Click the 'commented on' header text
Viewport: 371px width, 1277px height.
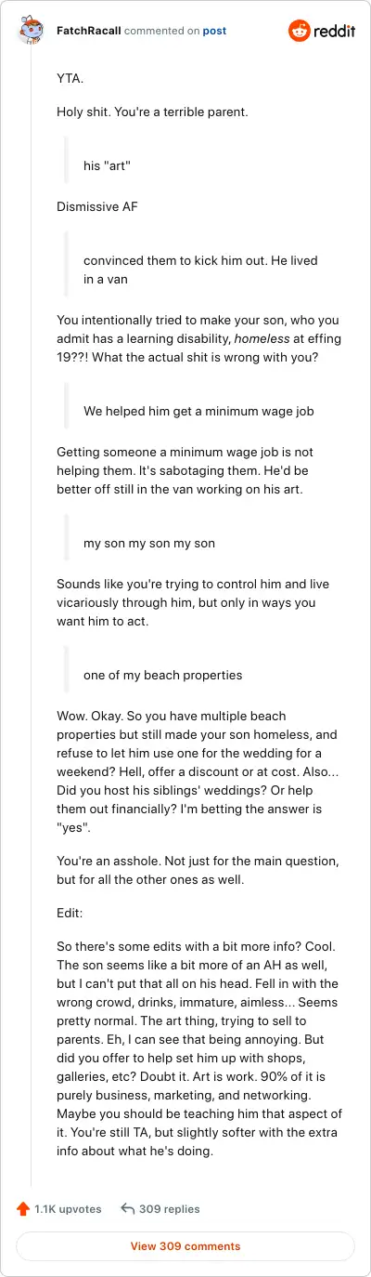[161, 31]
